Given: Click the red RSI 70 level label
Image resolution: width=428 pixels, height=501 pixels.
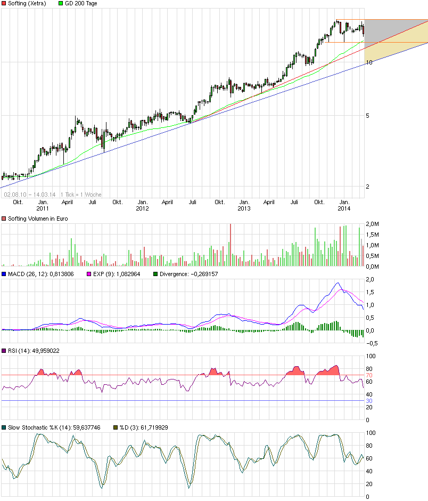Looking at the screenshot, I should pos(369,375).
